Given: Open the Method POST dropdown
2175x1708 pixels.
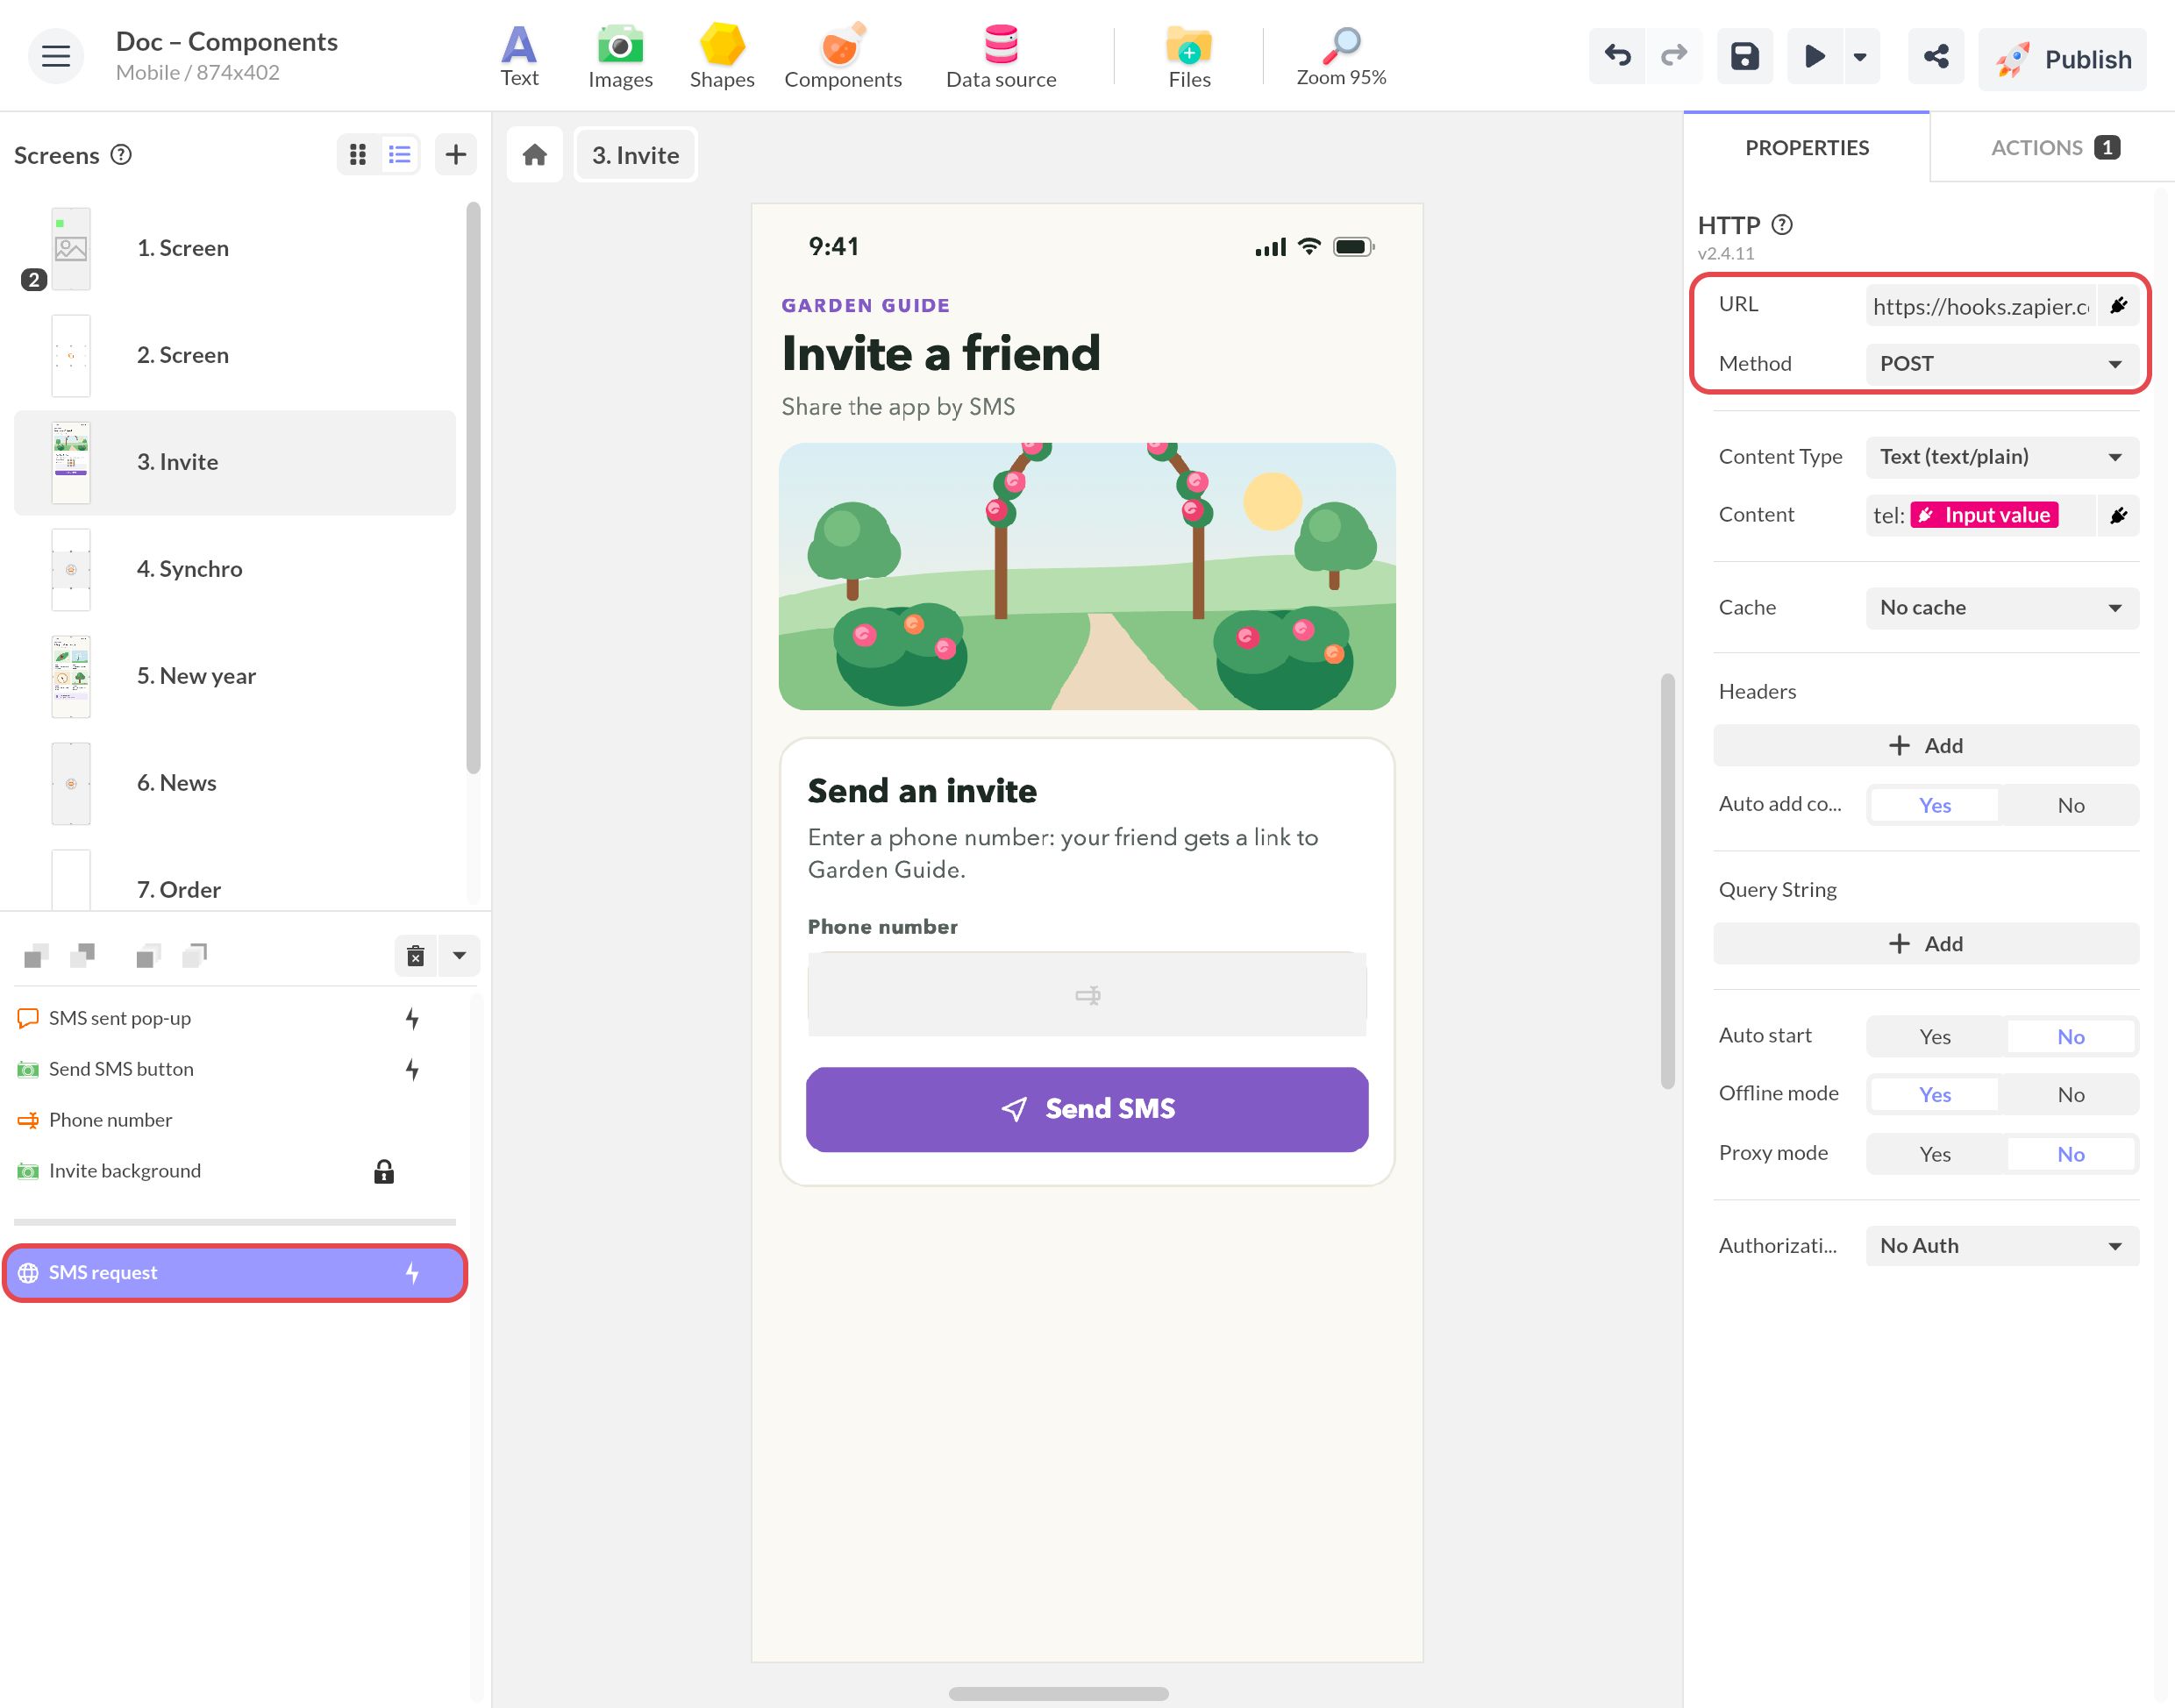Looking at the screenshot, I should (2002, 364).
